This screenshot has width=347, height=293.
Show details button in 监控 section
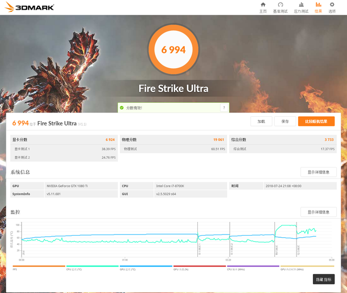coord(318,212)
